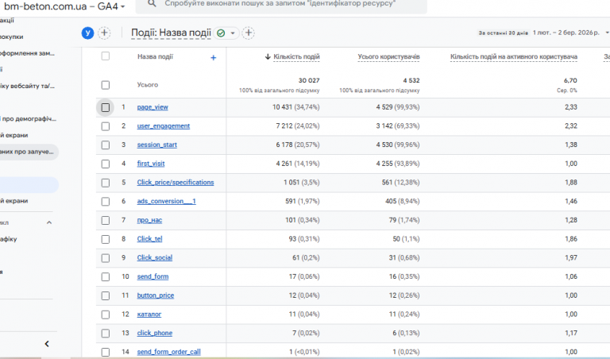Open the каталог event link
This screenshot has width=610, height=359.
tap(149, 315)
